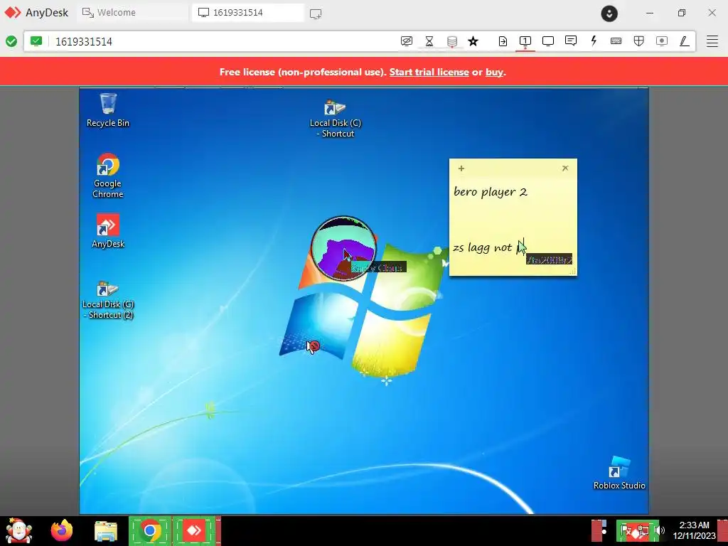Start session recording icon
The image size is (728, 546).
click(x=662, y=41)
